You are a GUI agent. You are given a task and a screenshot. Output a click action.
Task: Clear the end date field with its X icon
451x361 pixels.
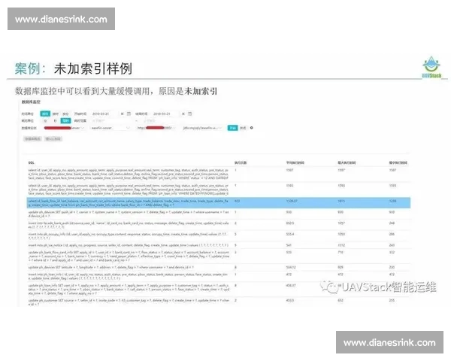coord(183,114)
